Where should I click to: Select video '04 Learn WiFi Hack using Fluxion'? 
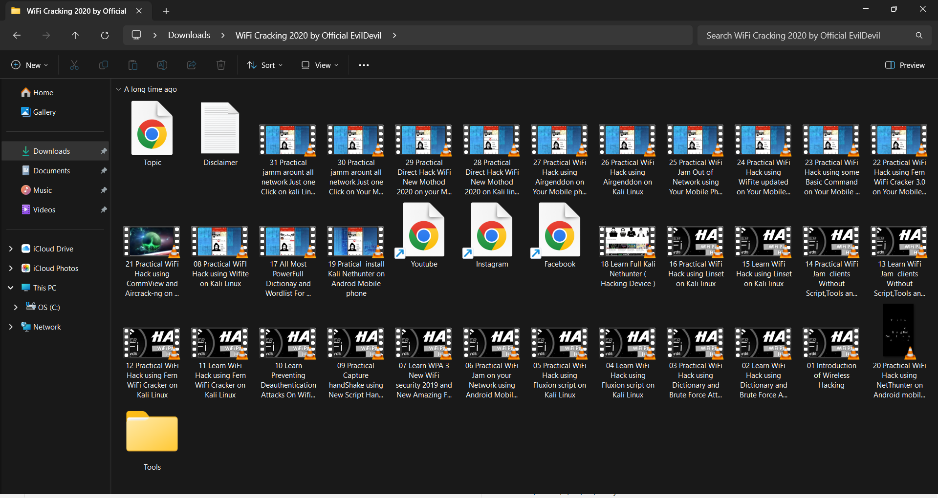coord(628,363)
